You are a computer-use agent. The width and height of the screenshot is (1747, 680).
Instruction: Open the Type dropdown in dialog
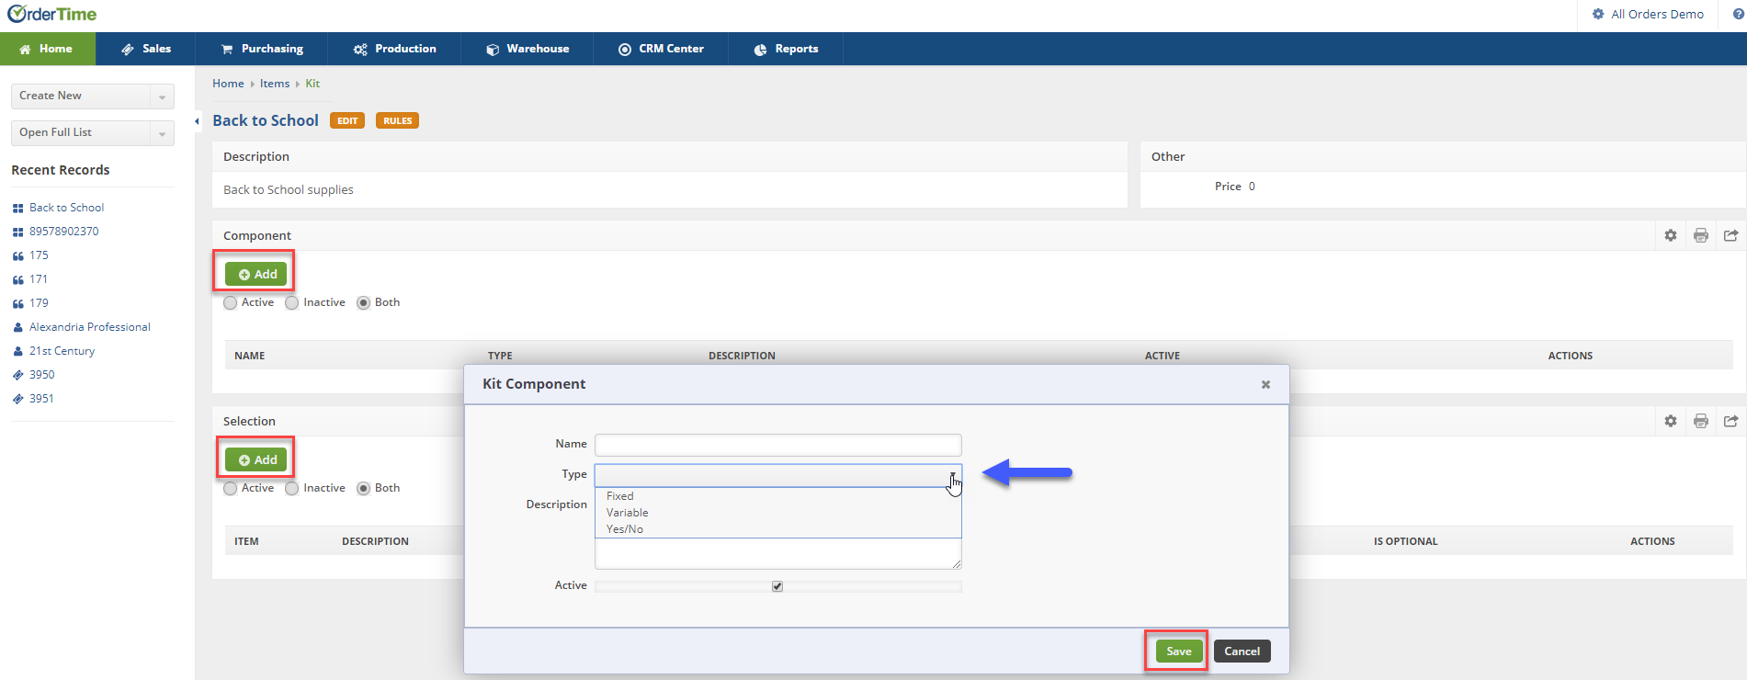pos(778,475)
